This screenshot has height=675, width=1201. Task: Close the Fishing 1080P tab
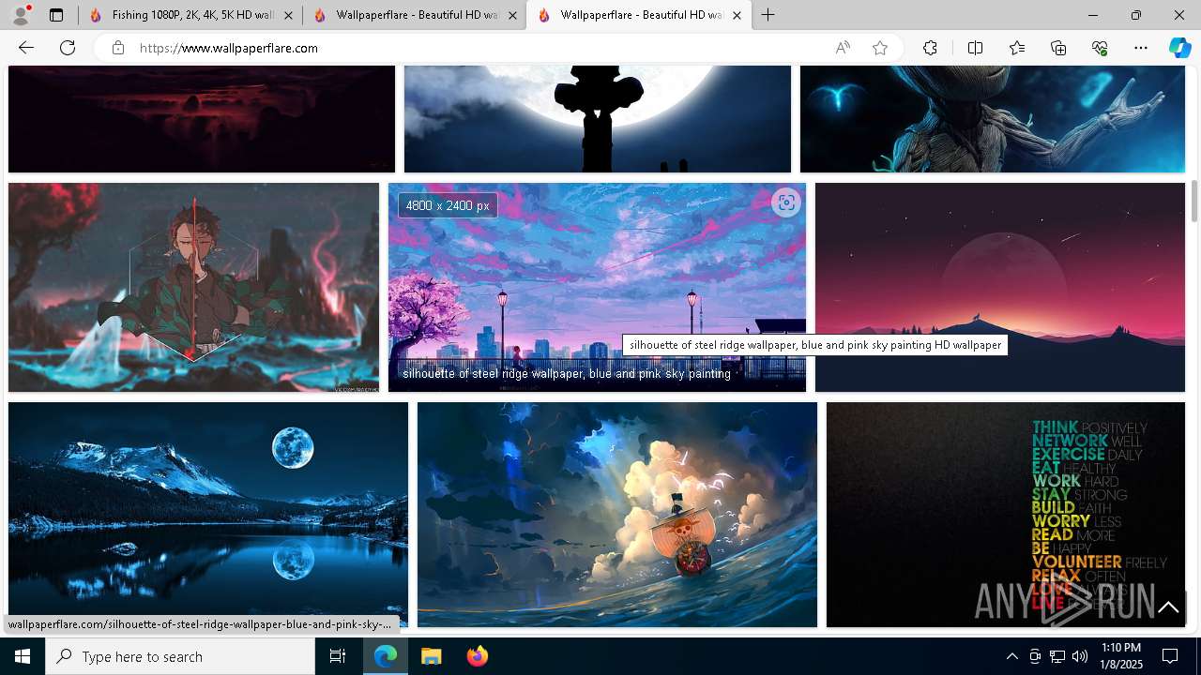pyautogui.click(x=288, y=15)
